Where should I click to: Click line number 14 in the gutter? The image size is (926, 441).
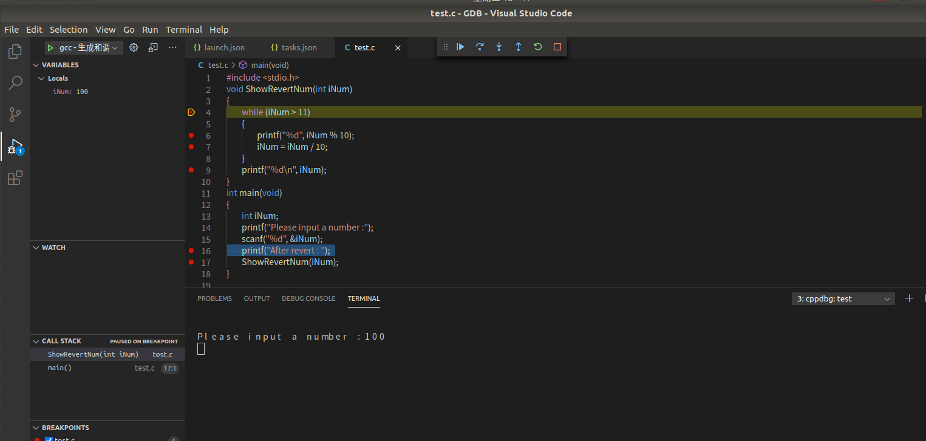pos(206,227)
